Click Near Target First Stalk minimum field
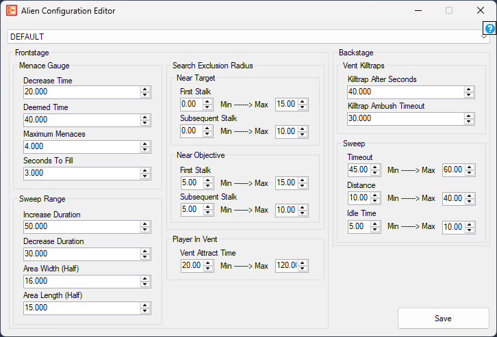The image size is (497, 337). pyautogui.click(x=189, y=105)
